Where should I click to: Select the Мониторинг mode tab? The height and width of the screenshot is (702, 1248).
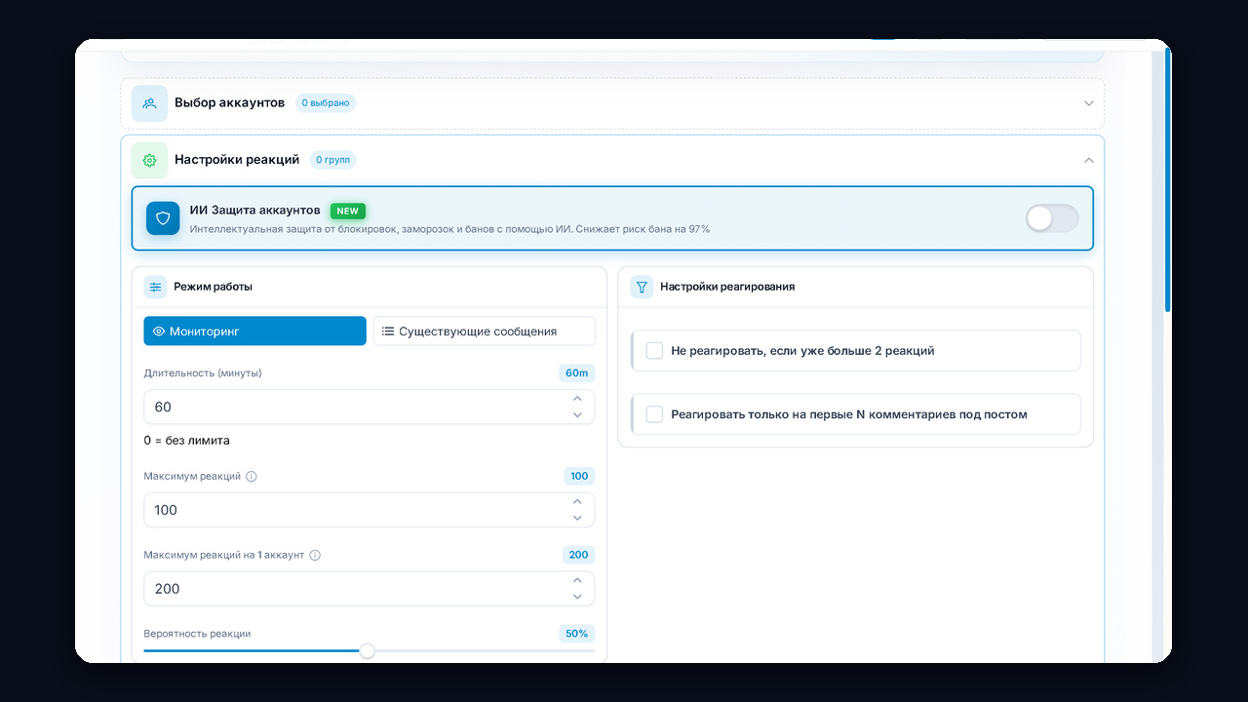tap(254, 331)
